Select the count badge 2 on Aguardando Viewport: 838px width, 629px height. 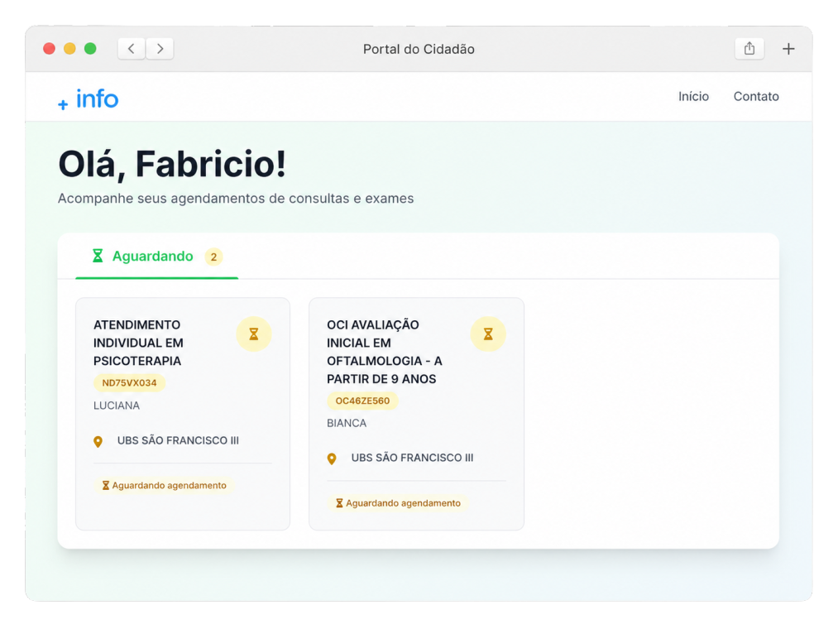tap(213, 257)
